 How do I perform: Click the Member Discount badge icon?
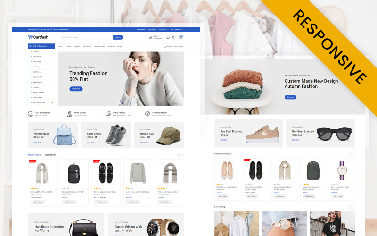pos(148,114)
